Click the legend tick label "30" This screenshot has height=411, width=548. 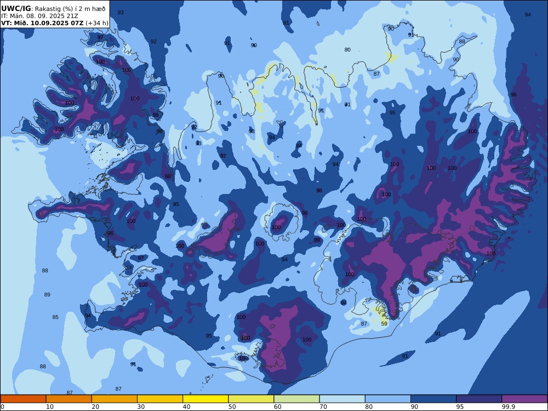141,407
